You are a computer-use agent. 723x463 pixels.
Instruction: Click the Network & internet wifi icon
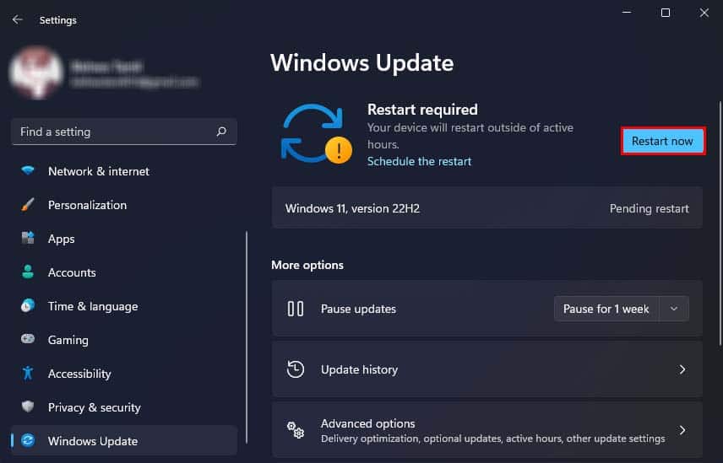(28, 170)
